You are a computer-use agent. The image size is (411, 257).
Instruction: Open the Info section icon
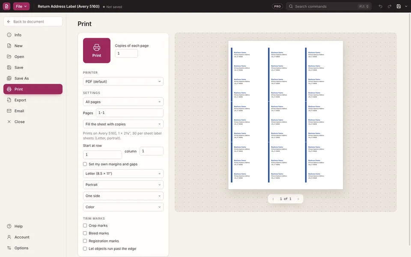(9, 35)
